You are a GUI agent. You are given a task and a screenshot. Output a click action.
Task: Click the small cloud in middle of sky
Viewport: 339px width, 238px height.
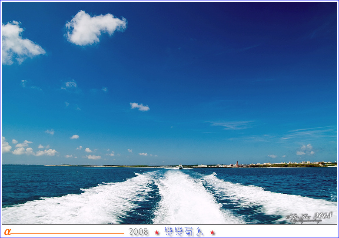coord(140,106)
